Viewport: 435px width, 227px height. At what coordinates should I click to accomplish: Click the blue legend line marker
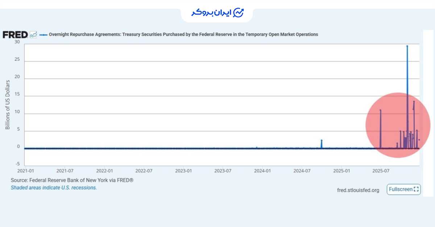click(43, 35)
